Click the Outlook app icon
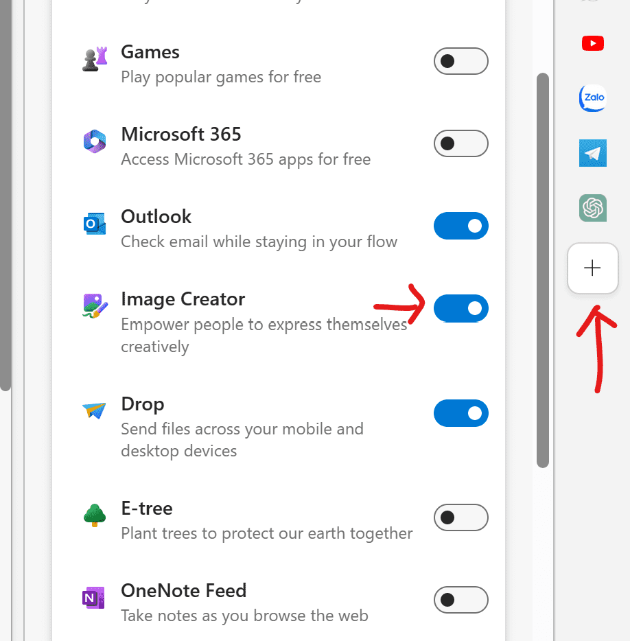This screenshot has height=641, width=630. click(95, 224)
